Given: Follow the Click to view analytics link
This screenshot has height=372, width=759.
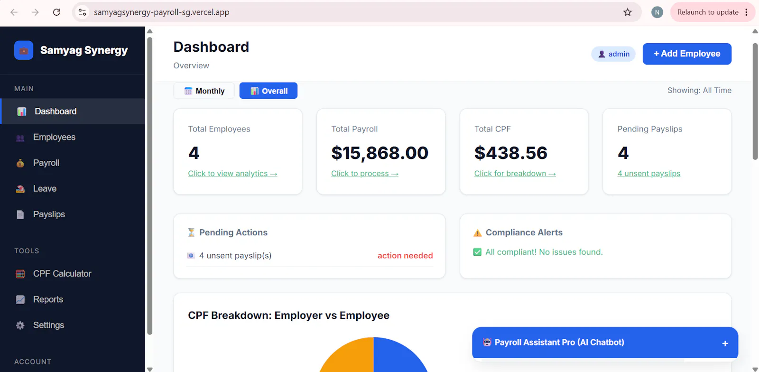Looking at the screenshot, I should pos(232,174).
